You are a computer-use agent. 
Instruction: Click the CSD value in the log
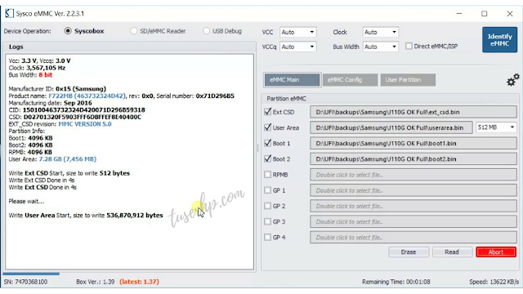click(82, 117)
